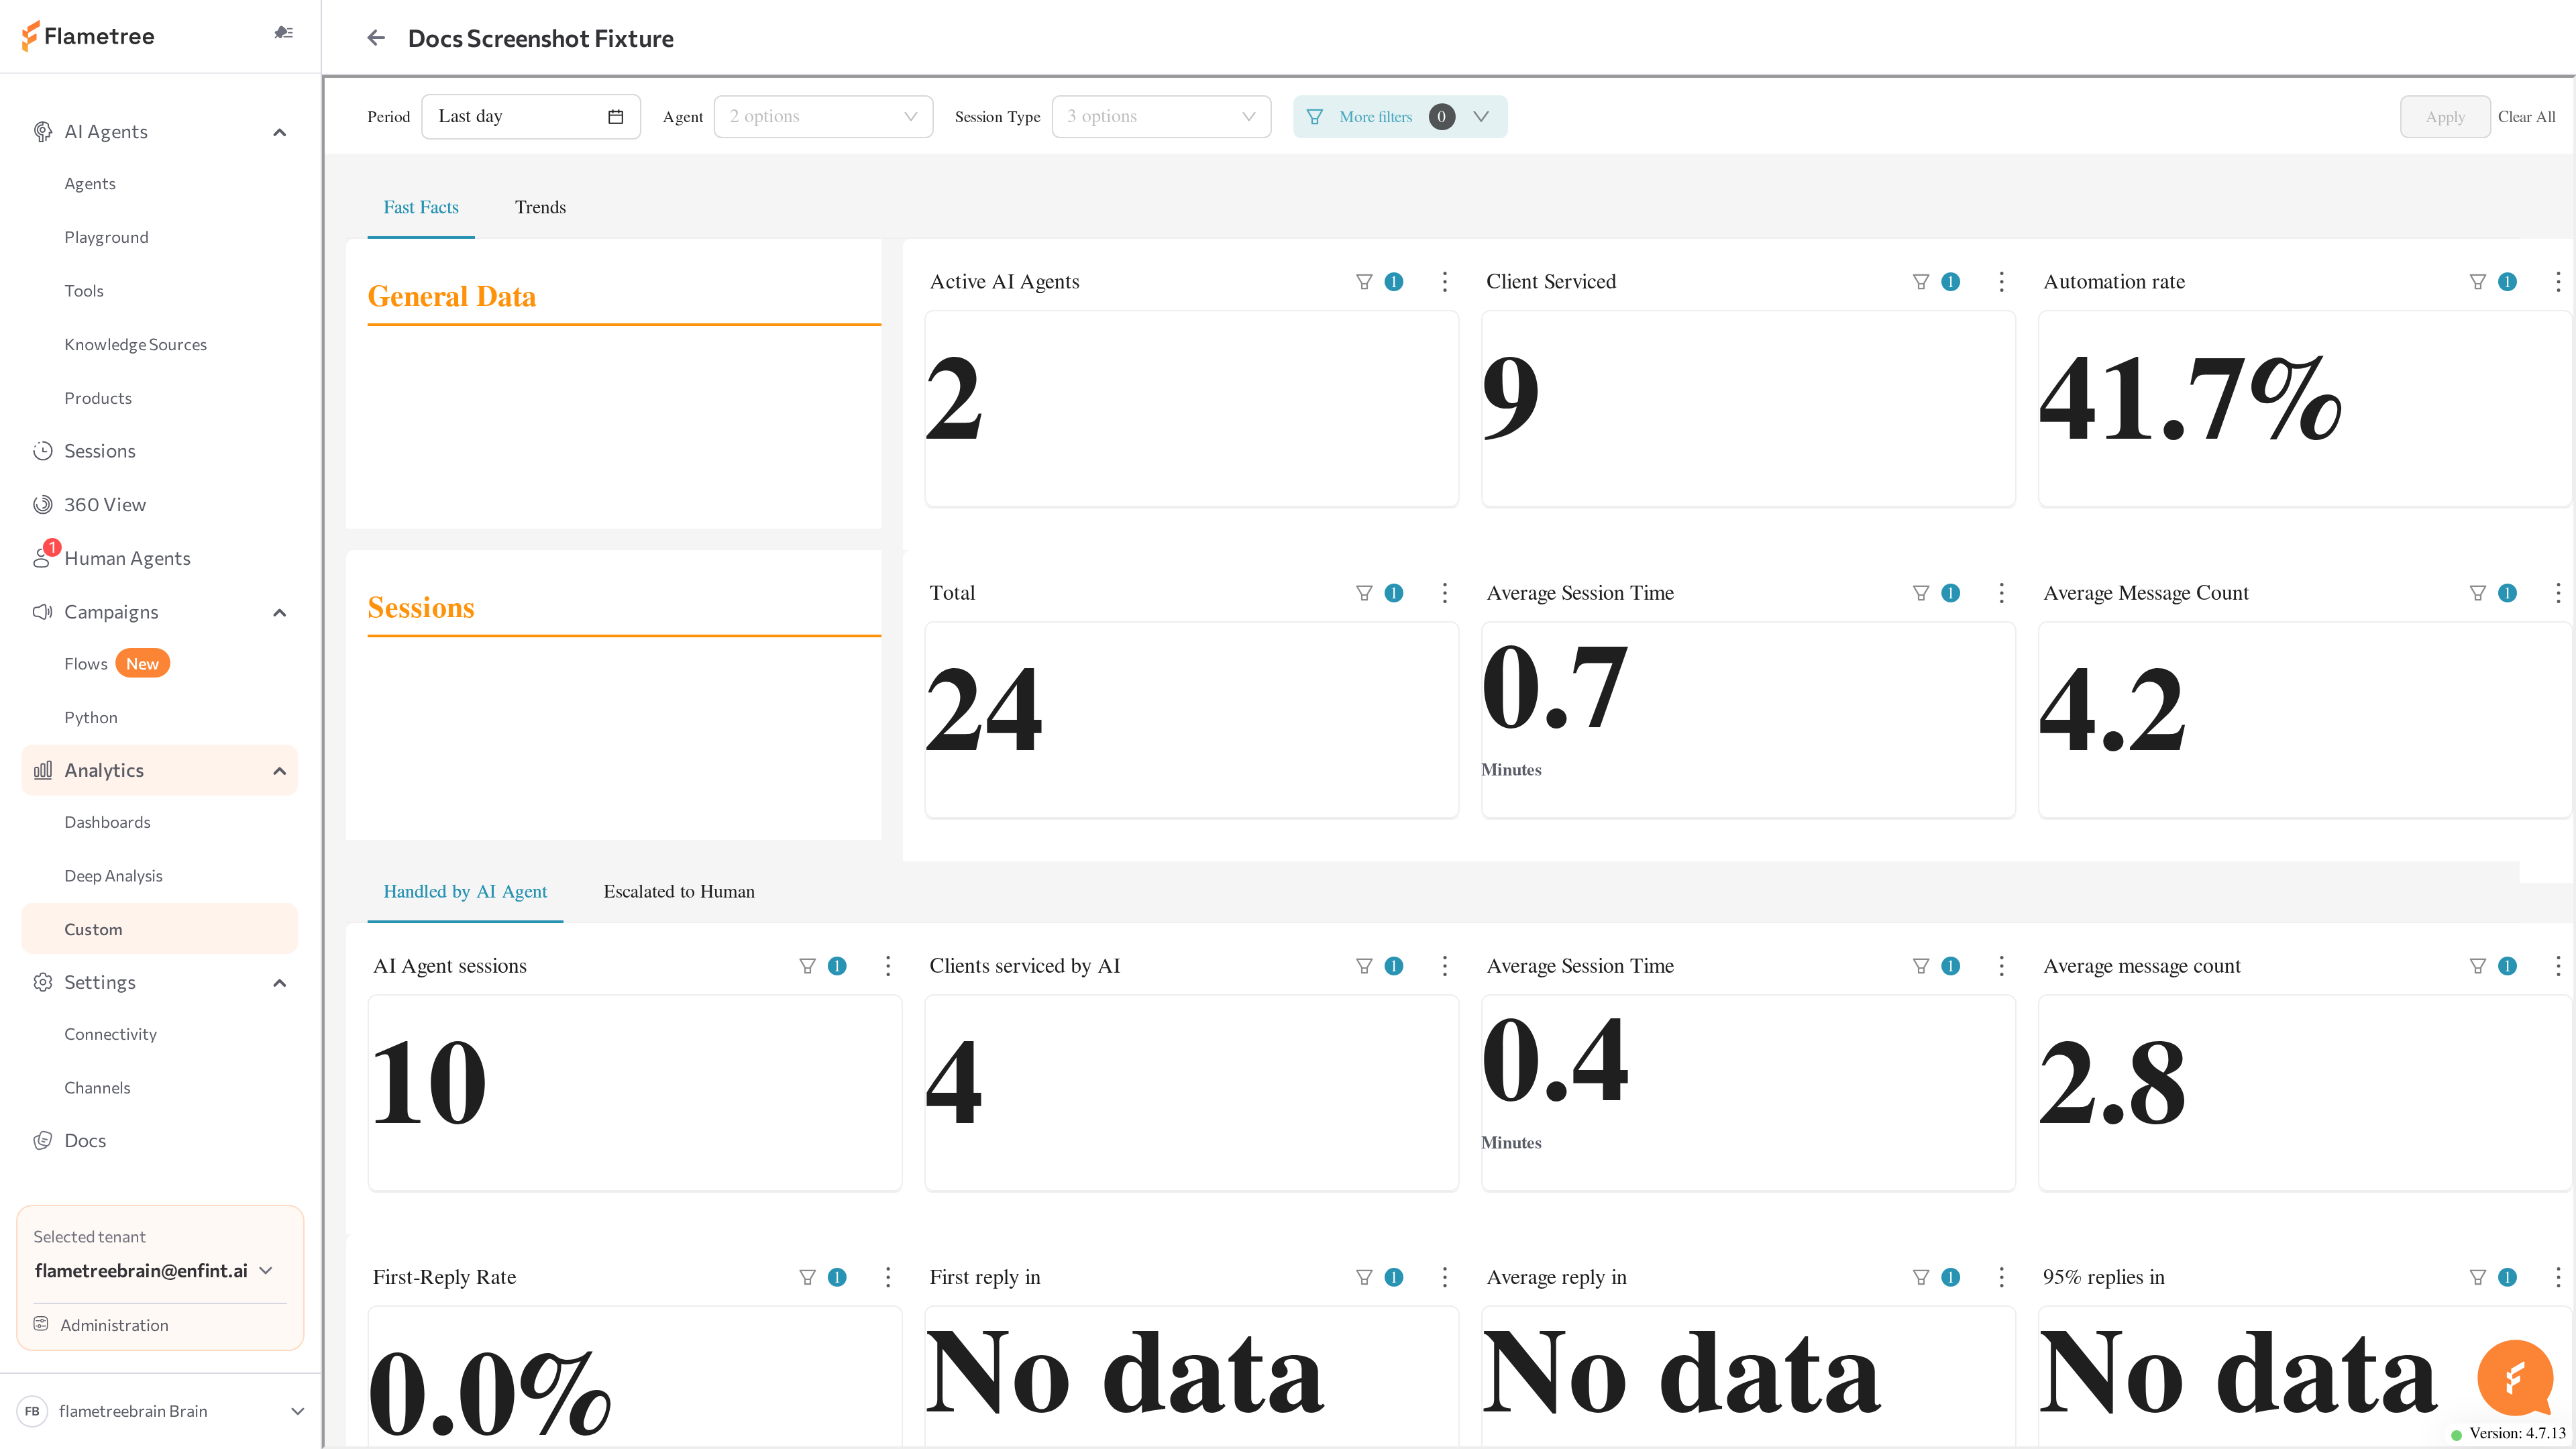
Task: Click the filter icon on Clients serviced by AI card
Action: point(1364,966)
